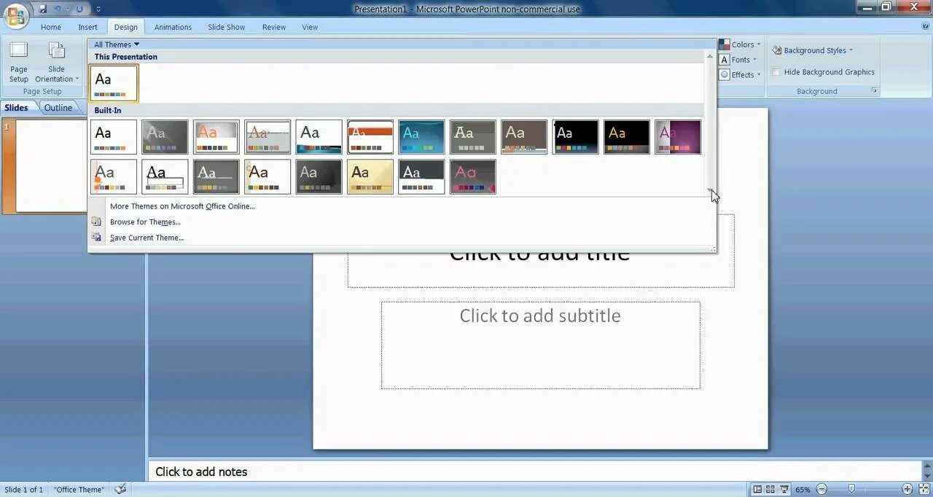Viewport: 933px width, 497px height.
Task: Click the Background group dialog launcher
Action: click(x=874, y=91)
